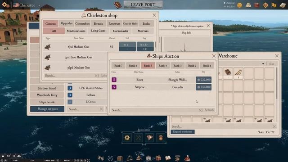The width and height of the screenshot is (288, 162).
Task: Click the crossed tools icon in ship action panel
Action: [138, 138]
